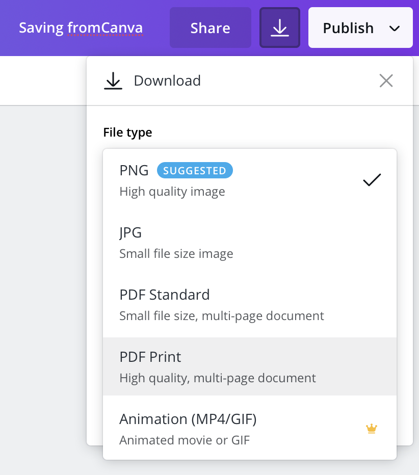Click 'Animated movie or GIF' description
The width and height of the screenshot is (419, 475).
point(185,440)
